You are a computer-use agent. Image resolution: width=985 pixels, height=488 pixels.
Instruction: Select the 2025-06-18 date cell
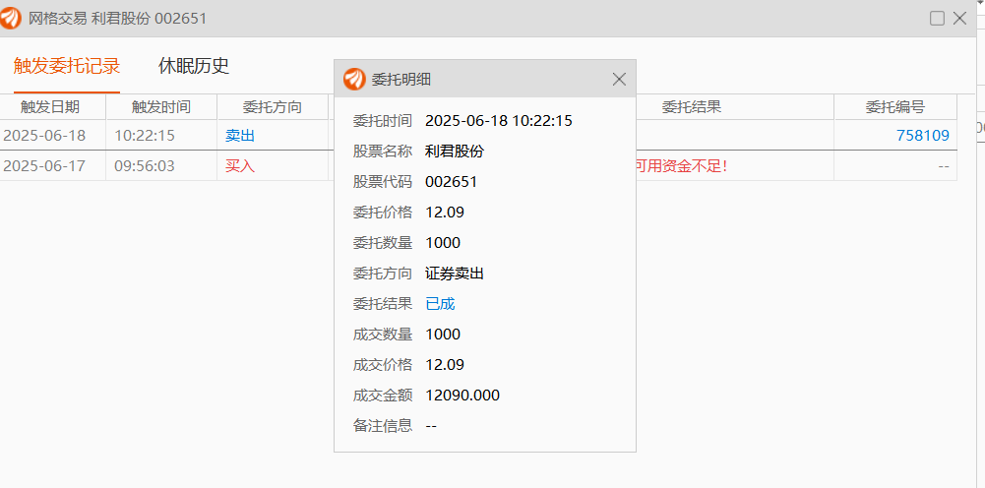pos(44,135)
